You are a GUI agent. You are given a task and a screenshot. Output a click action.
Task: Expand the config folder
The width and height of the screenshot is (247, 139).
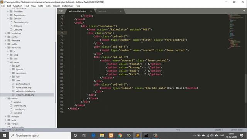click(6, 37)
